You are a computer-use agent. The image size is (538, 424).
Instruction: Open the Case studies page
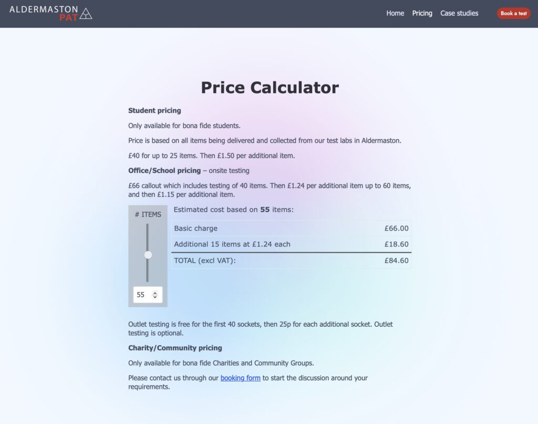pos(459,13)
